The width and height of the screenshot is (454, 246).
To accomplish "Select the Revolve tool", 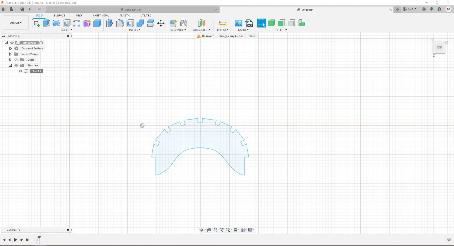I will tap(56, 23).
